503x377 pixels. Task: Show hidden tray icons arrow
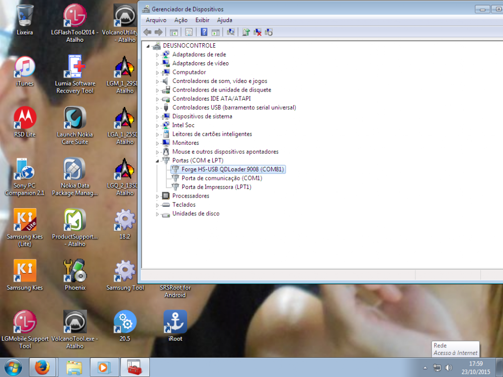(x=425, y=368)
